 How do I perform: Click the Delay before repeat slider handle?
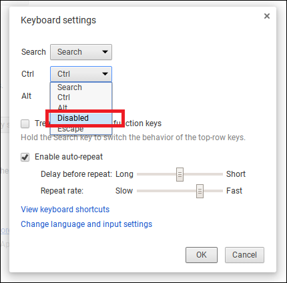point(180,175)
